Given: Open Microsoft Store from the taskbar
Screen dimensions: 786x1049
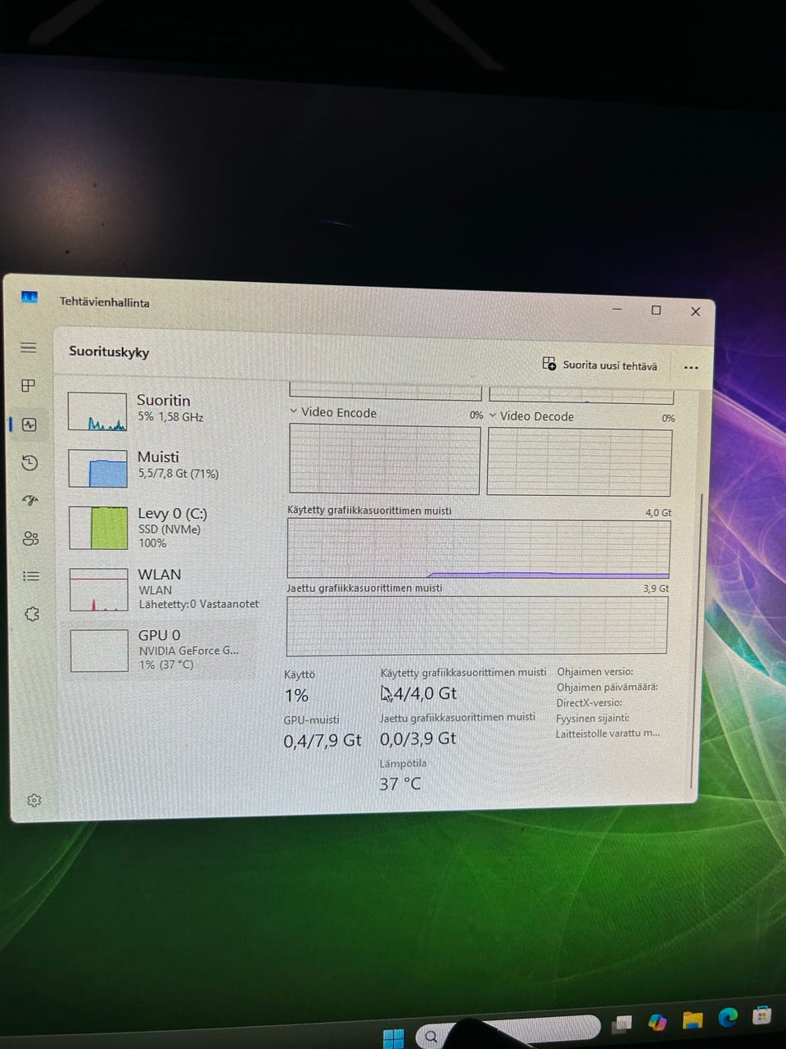Looking at the screenshot, I should click(x=762, y=1016).
